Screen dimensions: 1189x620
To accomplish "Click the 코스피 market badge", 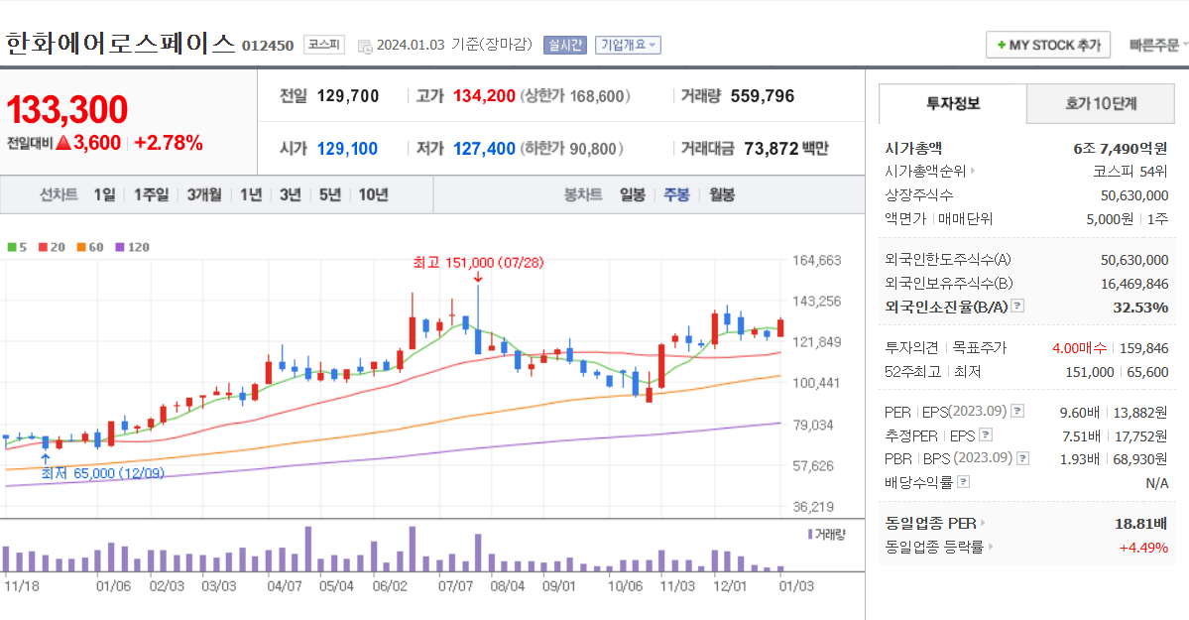I will tap(324, 45).
